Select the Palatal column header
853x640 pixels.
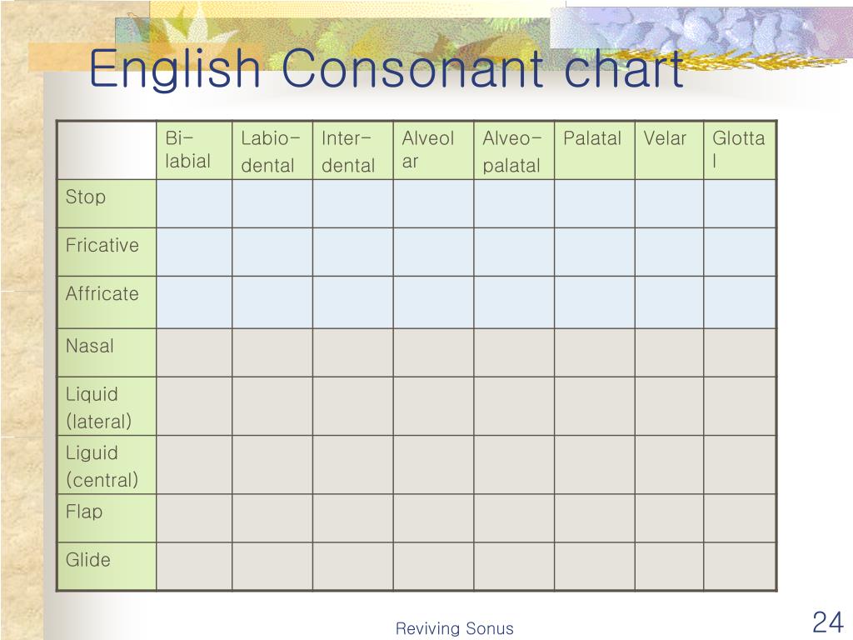pyautogui.click(x=594, y=150)
